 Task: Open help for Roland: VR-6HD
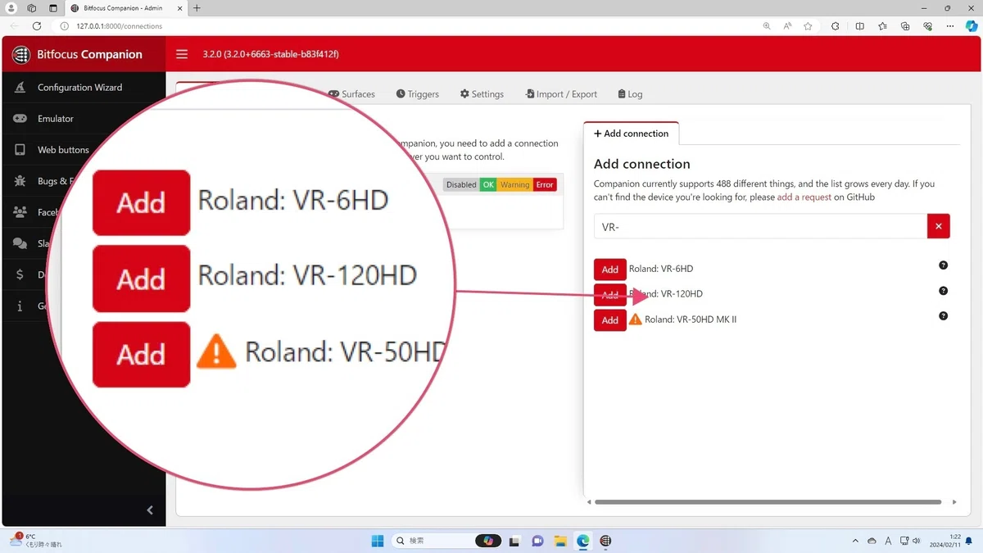(x=943, y=265)
